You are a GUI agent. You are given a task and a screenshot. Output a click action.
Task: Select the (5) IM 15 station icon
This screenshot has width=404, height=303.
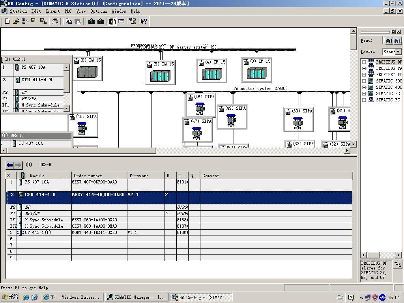coord(160,76)
